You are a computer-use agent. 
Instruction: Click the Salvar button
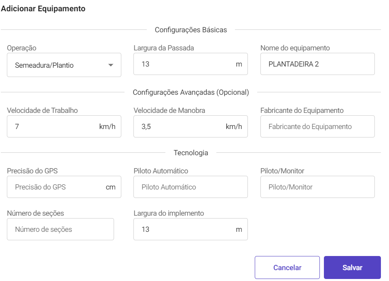pyautogui.click(x=352, y=267)
